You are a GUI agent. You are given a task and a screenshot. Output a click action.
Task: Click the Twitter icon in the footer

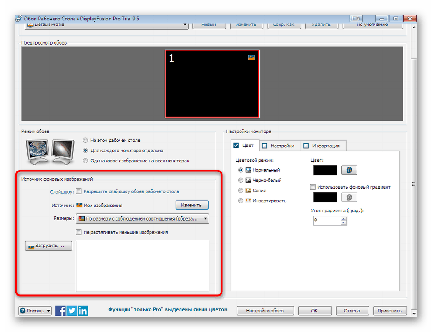(x=71, y=311)
